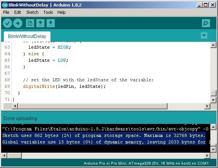Click the avr-objcopy path console line
218x168 pixels.
(x=105, y=129)
